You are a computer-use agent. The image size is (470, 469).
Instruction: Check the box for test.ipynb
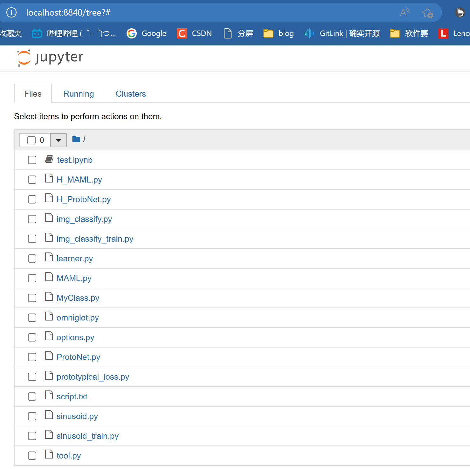click(32, 160)
